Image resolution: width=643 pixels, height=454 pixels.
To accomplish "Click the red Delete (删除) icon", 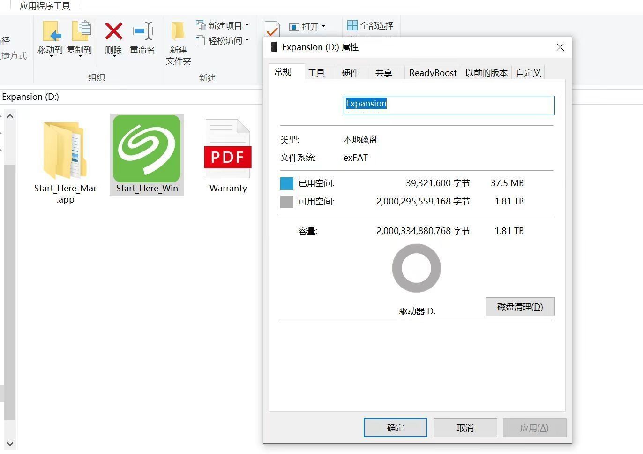I will pyautogui.click(x=113, y=32).
